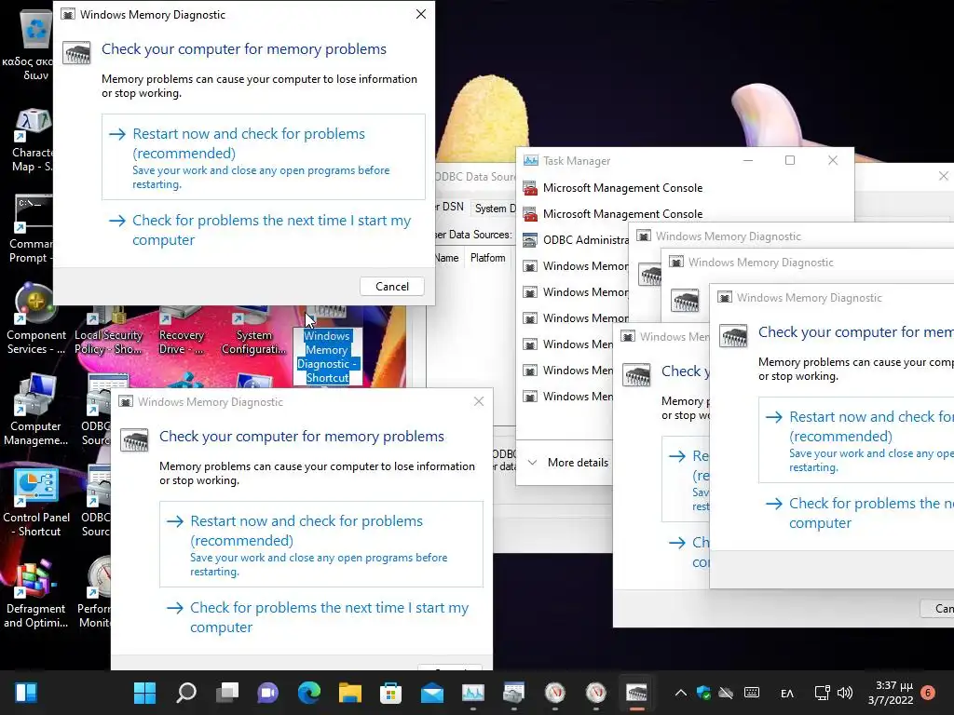Switch the ΕΛ input language indicator
Image resolution: width=954 pixels, height=715 pixels.
click(x=787, y=693)
